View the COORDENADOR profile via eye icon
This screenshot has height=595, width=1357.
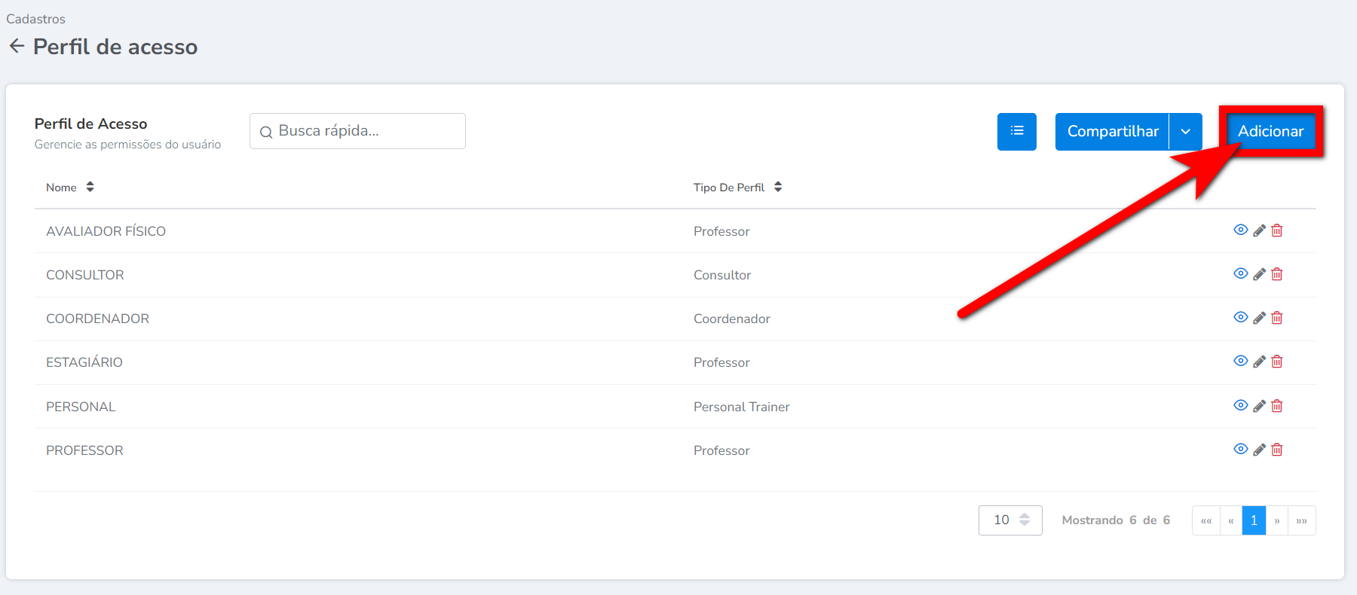[x=1240, y=317]
